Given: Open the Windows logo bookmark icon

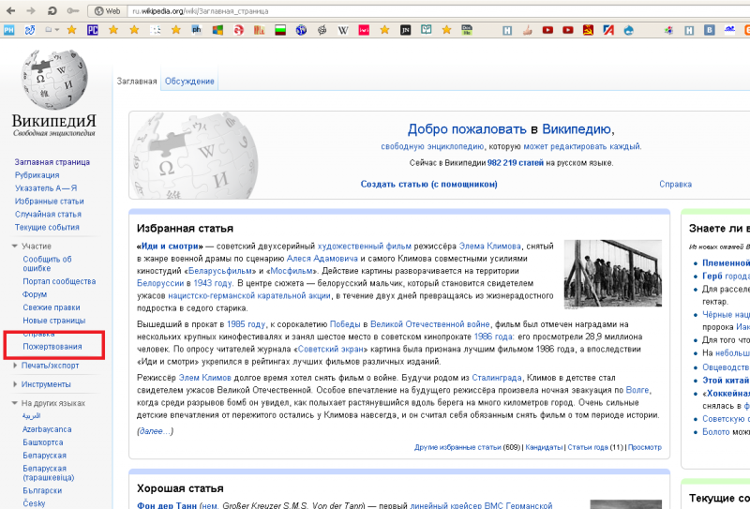Looking at the screenshot, I should click(217, 30).
